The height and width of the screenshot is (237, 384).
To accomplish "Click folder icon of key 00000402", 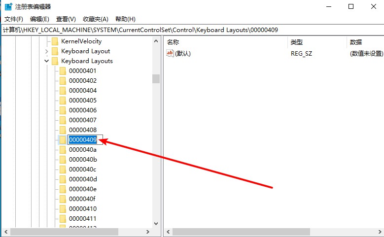I will click(63, 81).
